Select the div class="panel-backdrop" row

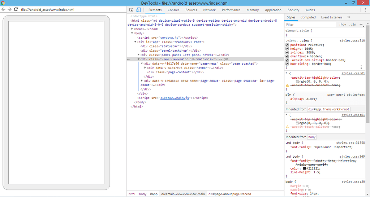171,51
